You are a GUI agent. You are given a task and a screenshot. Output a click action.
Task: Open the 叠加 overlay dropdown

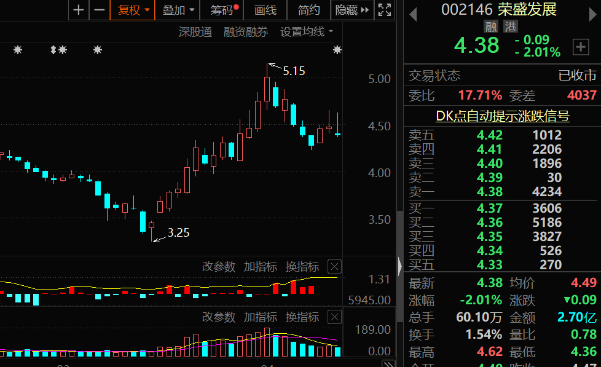[178, 10]
